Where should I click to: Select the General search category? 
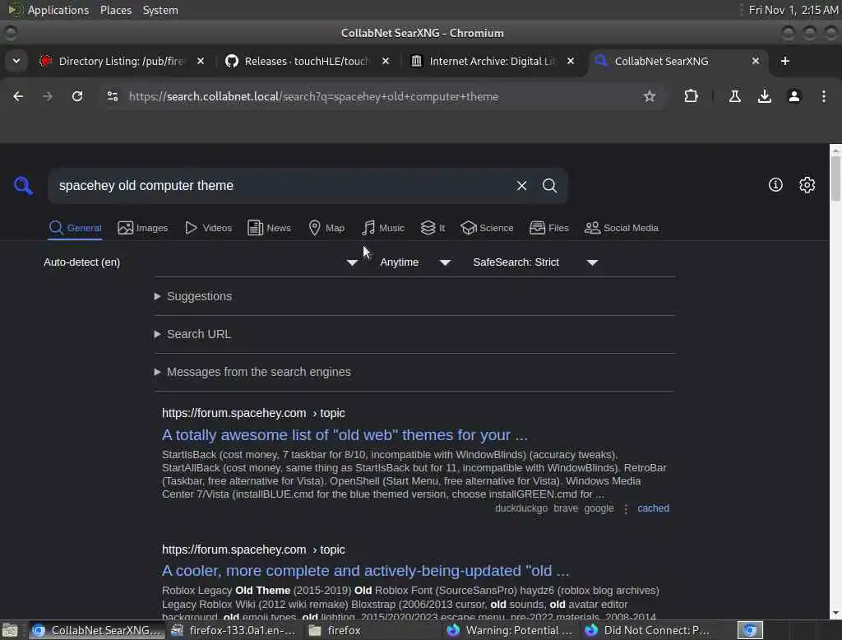[x=75, y=228]
